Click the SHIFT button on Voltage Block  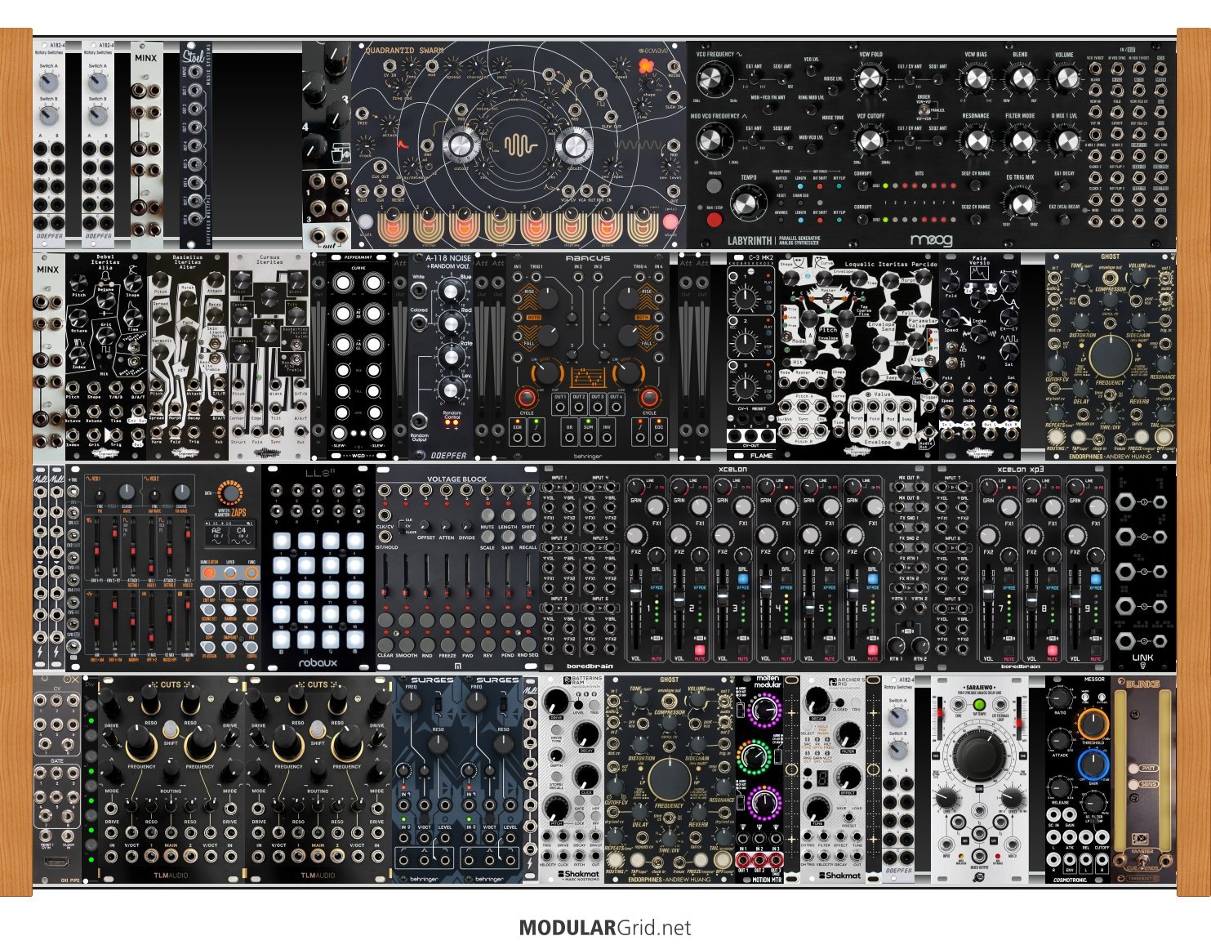point(528,516)
